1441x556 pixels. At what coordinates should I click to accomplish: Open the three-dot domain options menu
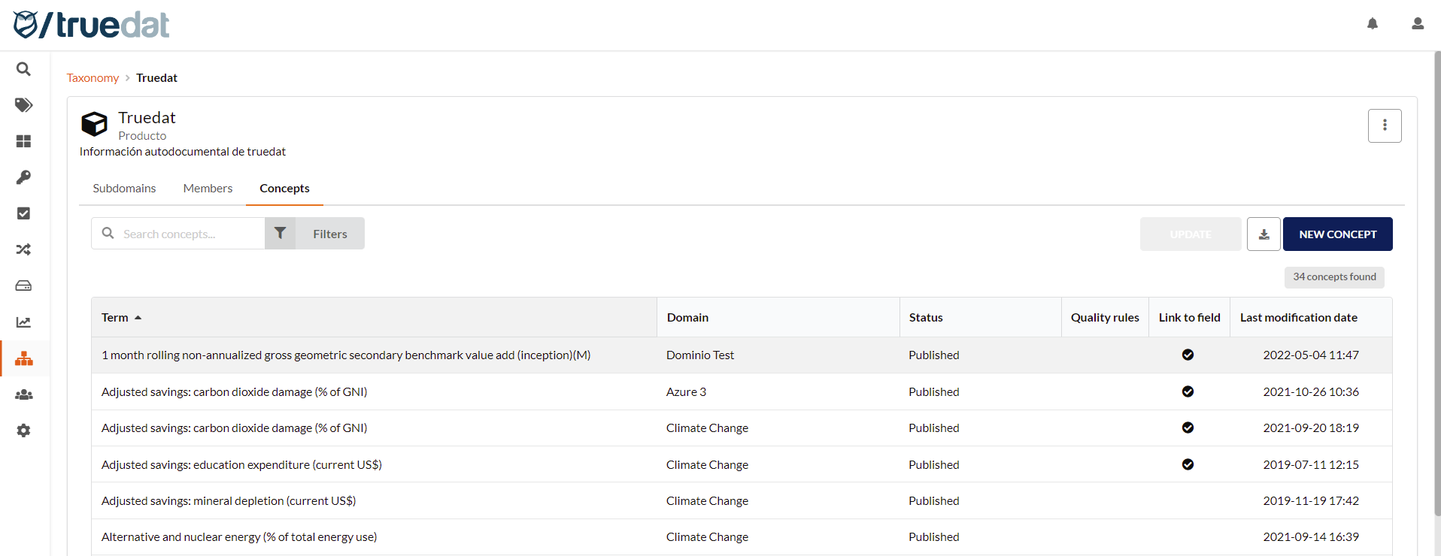tap(1384, 125)
